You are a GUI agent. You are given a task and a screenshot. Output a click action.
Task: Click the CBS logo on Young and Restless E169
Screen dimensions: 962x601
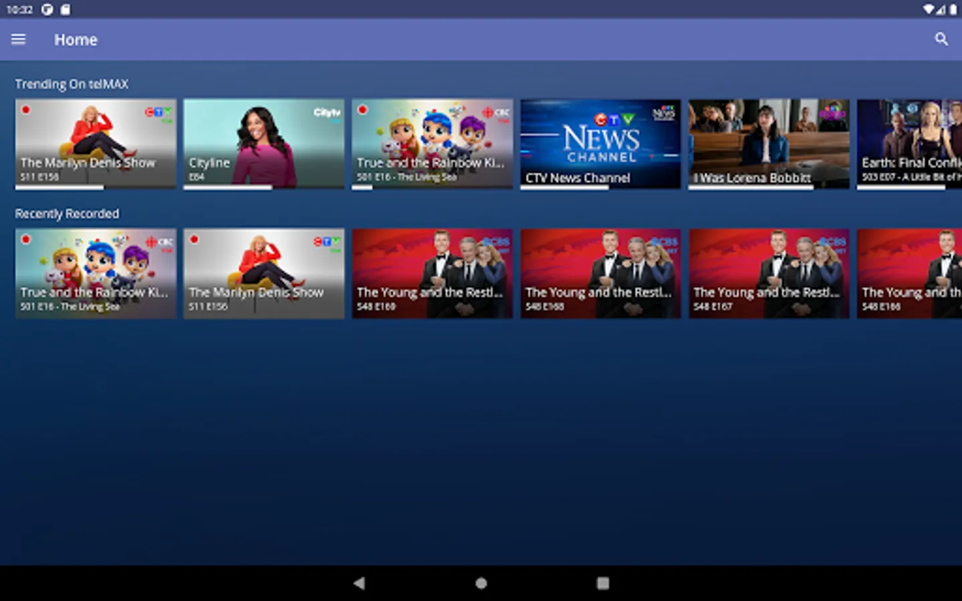496,242
